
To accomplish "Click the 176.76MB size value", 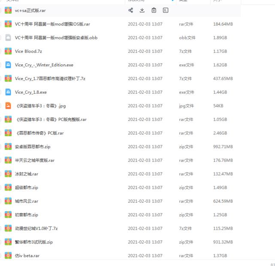I will 223,160.
